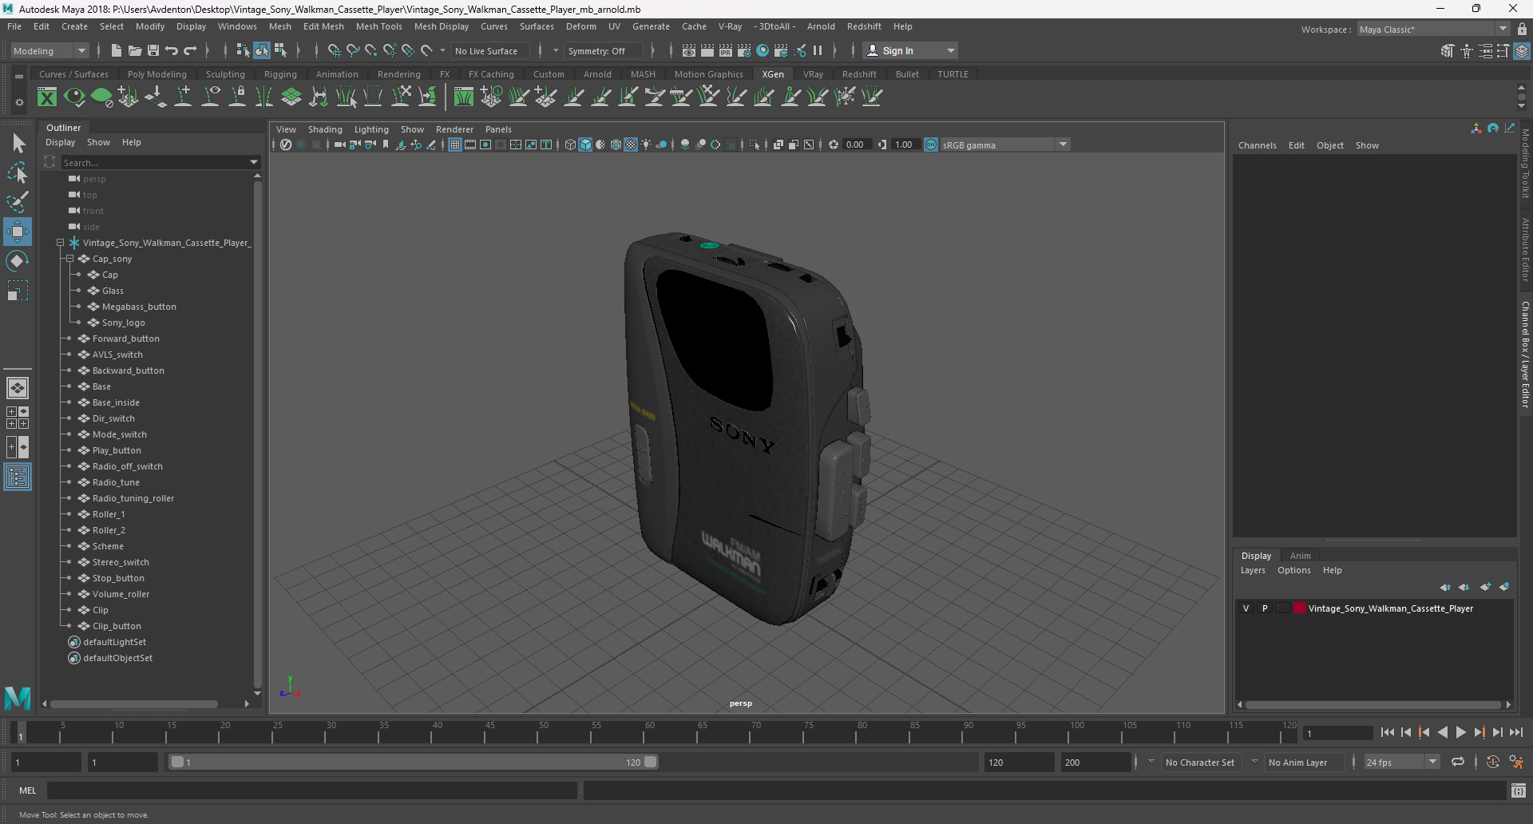Click the time range slider bar
This screenshot has width=1533, height=824.
tap(414, 762)
